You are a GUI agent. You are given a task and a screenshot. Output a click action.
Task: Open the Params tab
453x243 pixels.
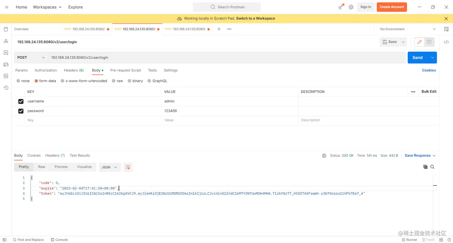[21, 70]
